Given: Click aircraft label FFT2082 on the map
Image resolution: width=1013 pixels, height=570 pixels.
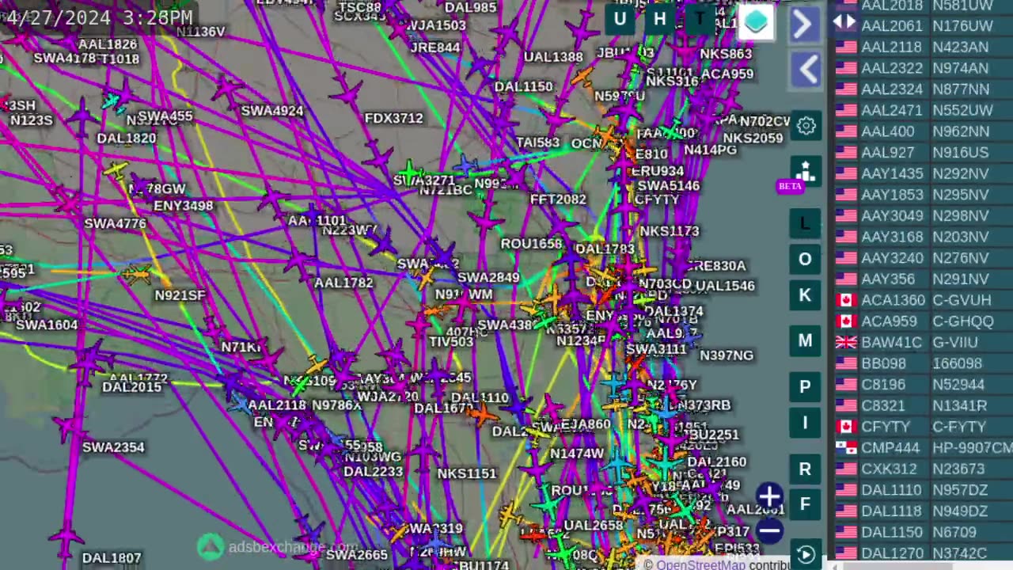Looking at the screenshot, I should pyautogui.click(x=558, y=200).
